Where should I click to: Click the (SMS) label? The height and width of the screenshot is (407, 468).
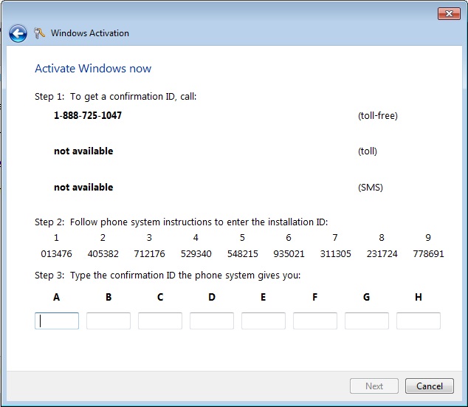(x=371, y=188)
